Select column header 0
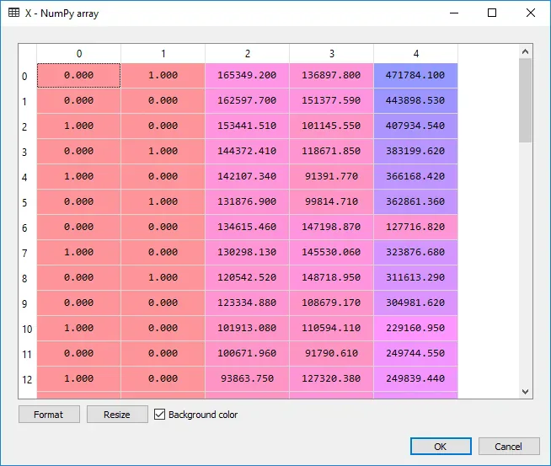551x466 pixels. 78,53
